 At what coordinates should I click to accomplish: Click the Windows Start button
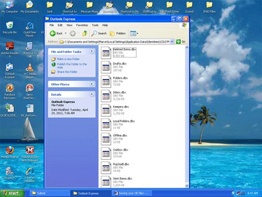click(12, 193)
